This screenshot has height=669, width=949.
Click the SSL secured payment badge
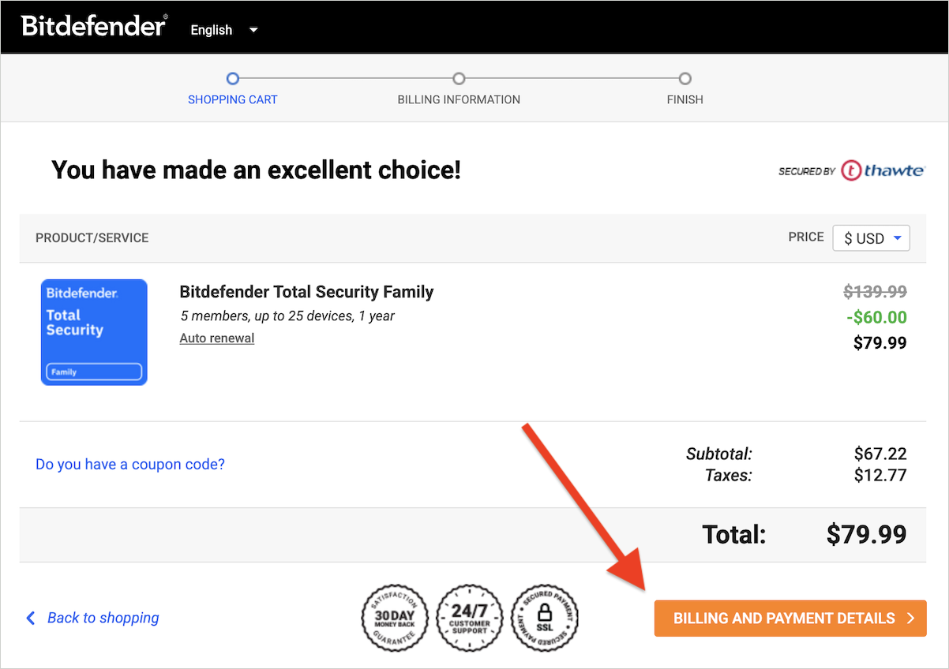point(545,618)
